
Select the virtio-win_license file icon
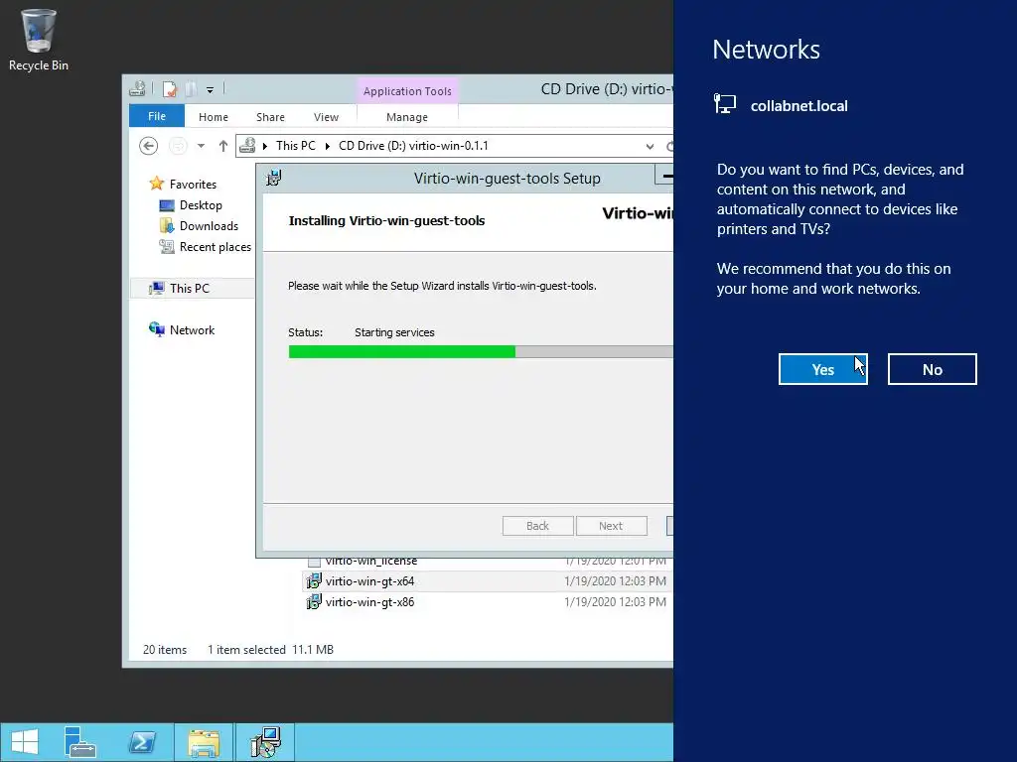click(314, 562)
